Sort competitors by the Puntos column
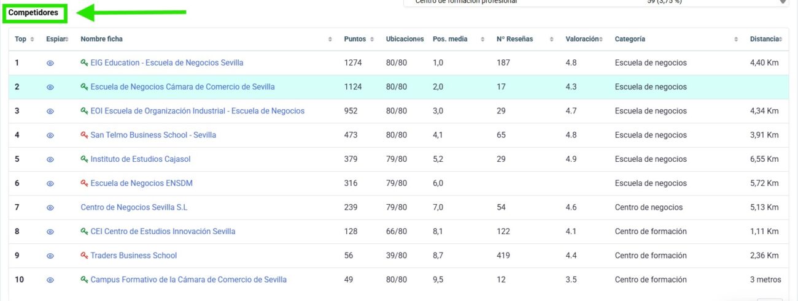 tap(359, 39)
